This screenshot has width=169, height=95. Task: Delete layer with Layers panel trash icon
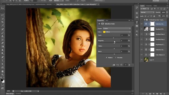coord(164,94)
